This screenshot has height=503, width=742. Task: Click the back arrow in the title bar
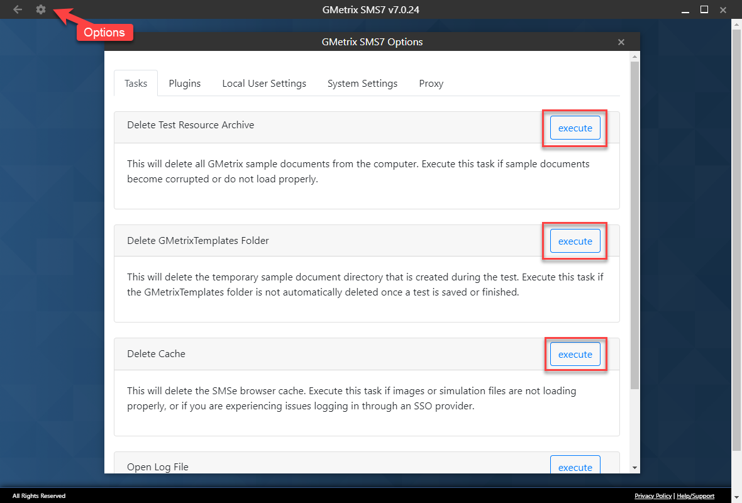tap(17, 9)
